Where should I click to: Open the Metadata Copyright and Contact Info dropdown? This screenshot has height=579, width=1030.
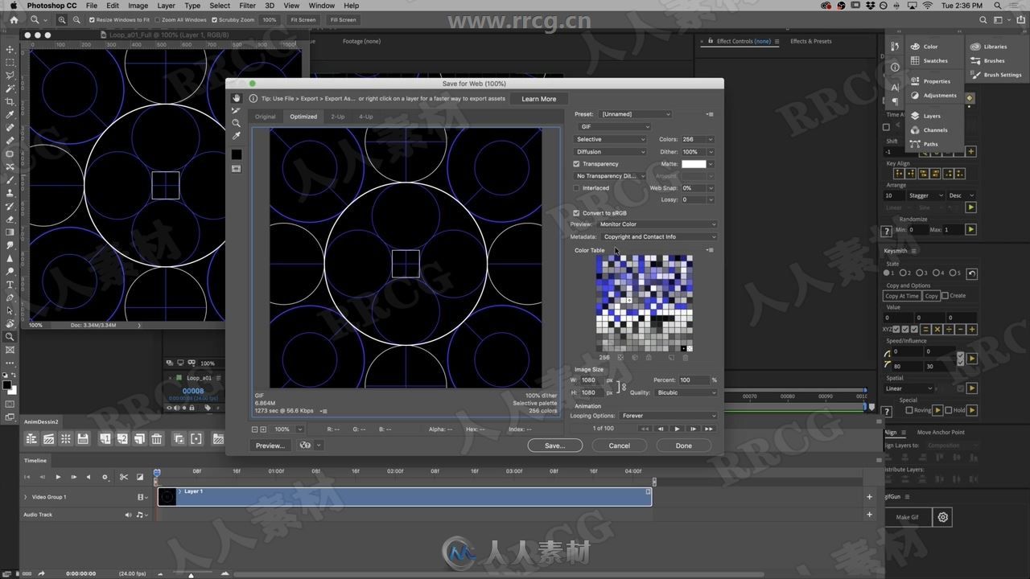pos(658,237)
